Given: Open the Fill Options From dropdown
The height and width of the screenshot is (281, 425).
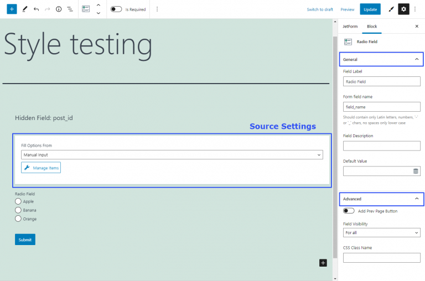Looking at the screenshot, I should [172, 155].
